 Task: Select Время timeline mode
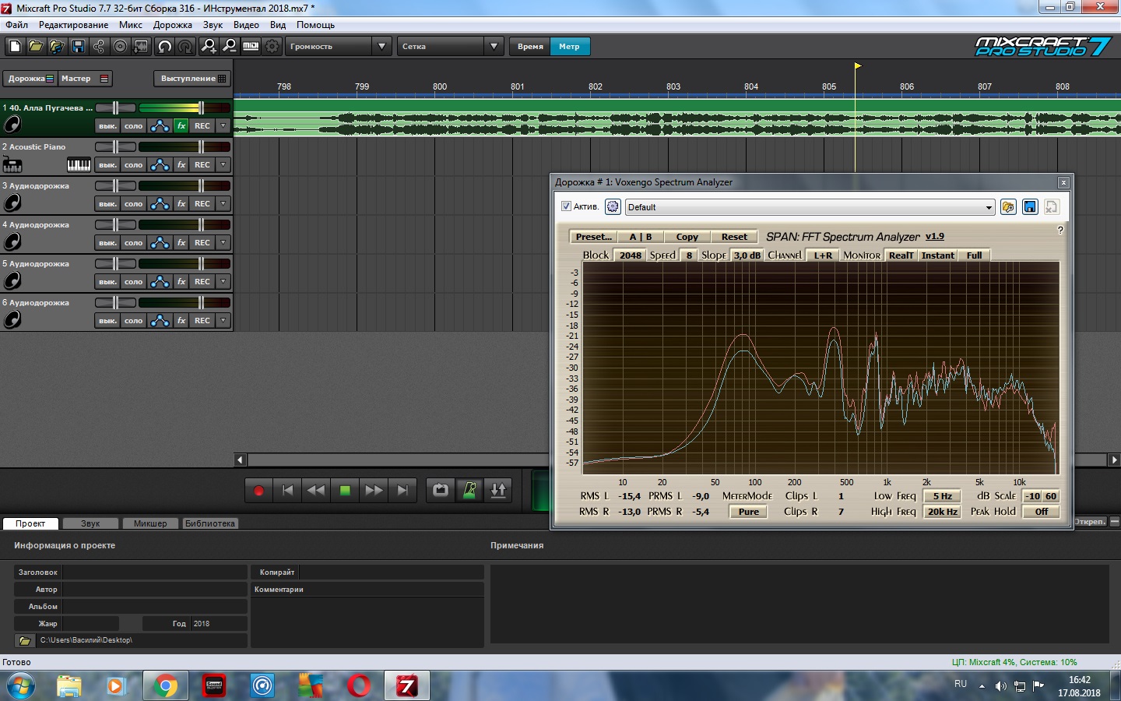tap(530, 47)
